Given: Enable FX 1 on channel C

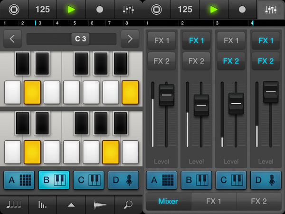Looking at the screenshot, I should click(x=231, y=40).
